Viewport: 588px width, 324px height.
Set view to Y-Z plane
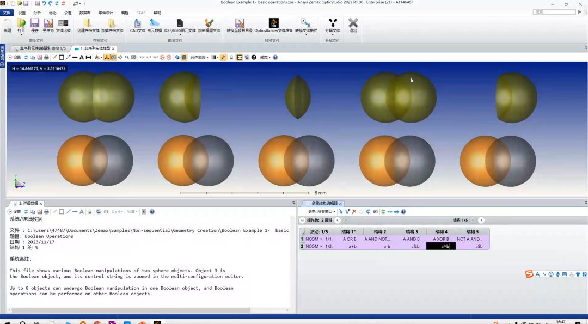click(x=149, y=57)
